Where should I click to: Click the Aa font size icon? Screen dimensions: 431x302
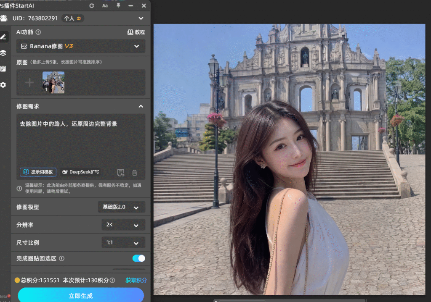click(105, 6)
